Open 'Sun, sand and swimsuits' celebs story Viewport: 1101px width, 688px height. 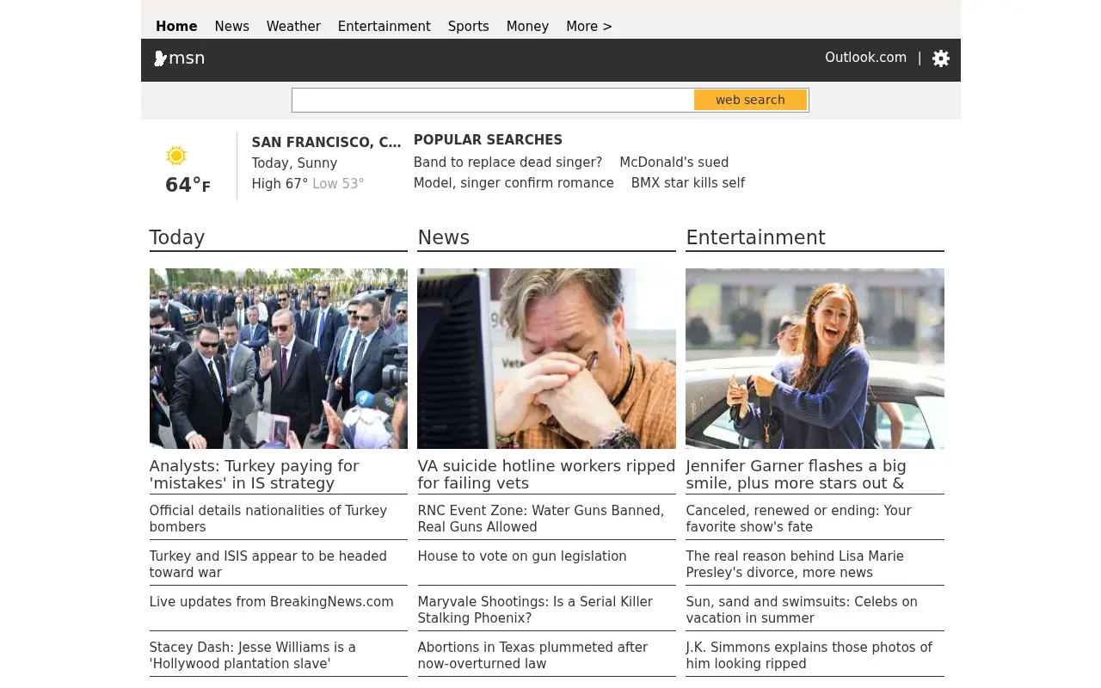tap(802, 610)
